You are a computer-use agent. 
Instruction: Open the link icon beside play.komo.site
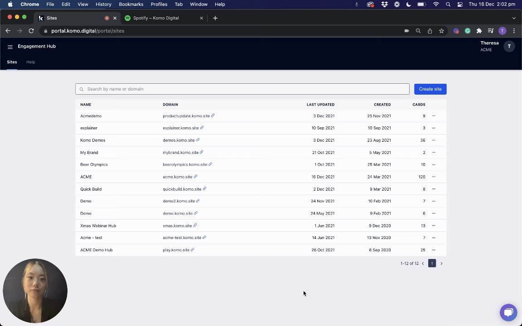click(x=193, y=250)
